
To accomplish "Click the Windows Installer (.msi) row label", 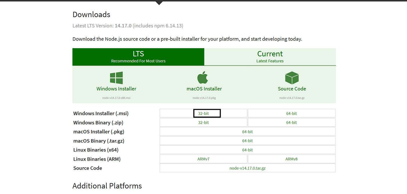I will click(x=101, y=113).
